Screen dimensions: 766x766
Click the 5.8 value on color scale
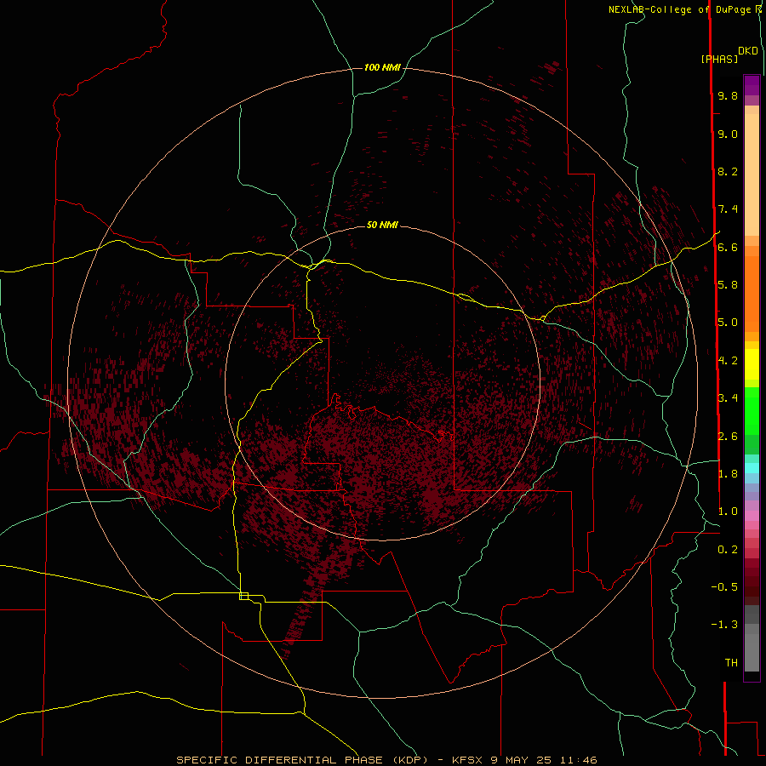point(728,285)
